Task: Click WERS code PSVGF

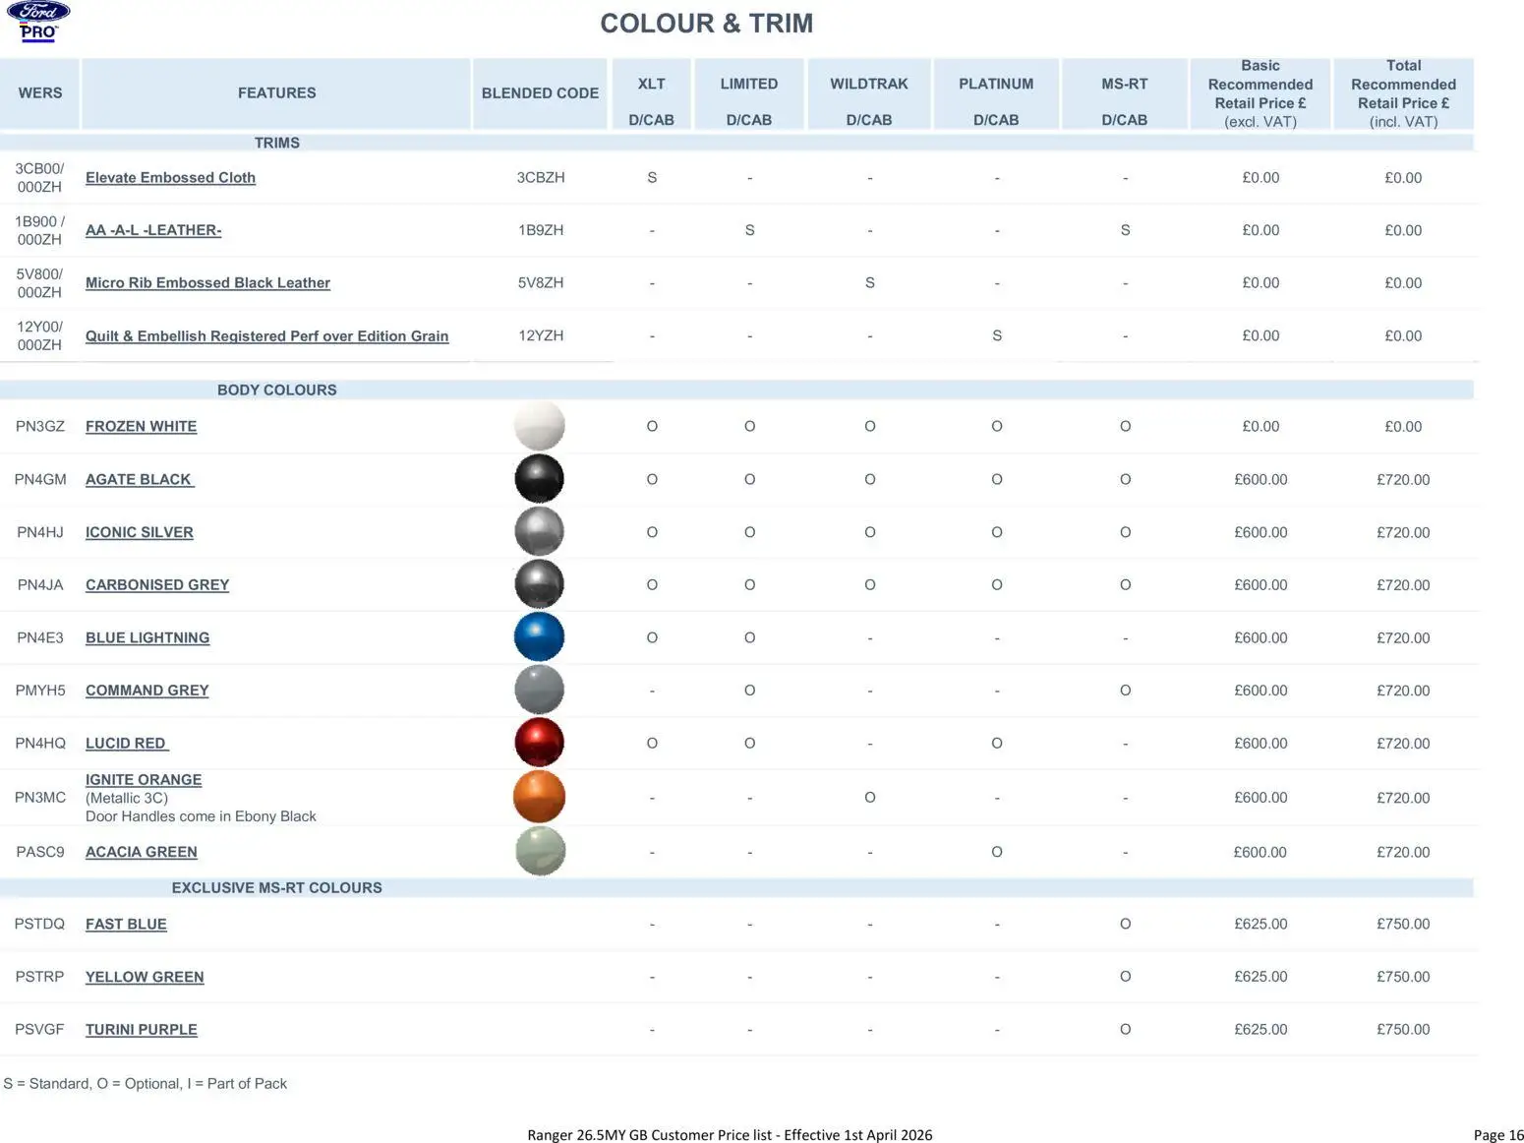Action: coord(39,1030)
